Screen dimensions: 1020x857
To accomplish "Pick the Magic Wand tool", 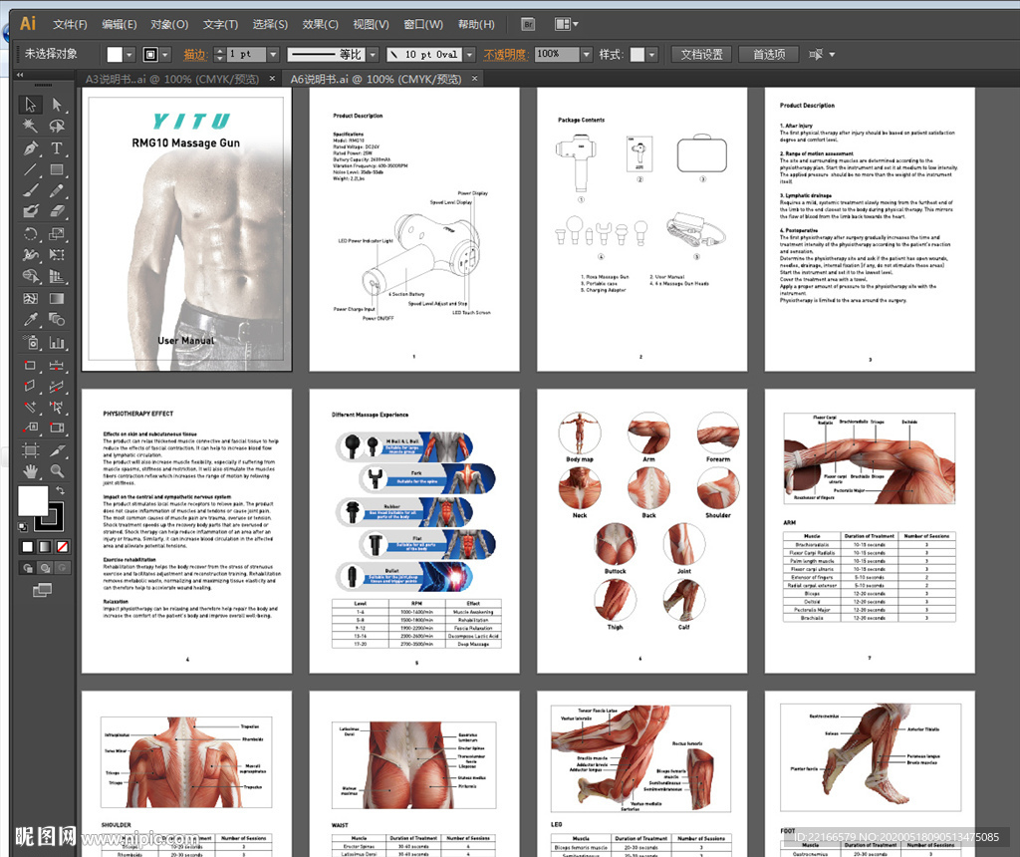I will point(30,126).
